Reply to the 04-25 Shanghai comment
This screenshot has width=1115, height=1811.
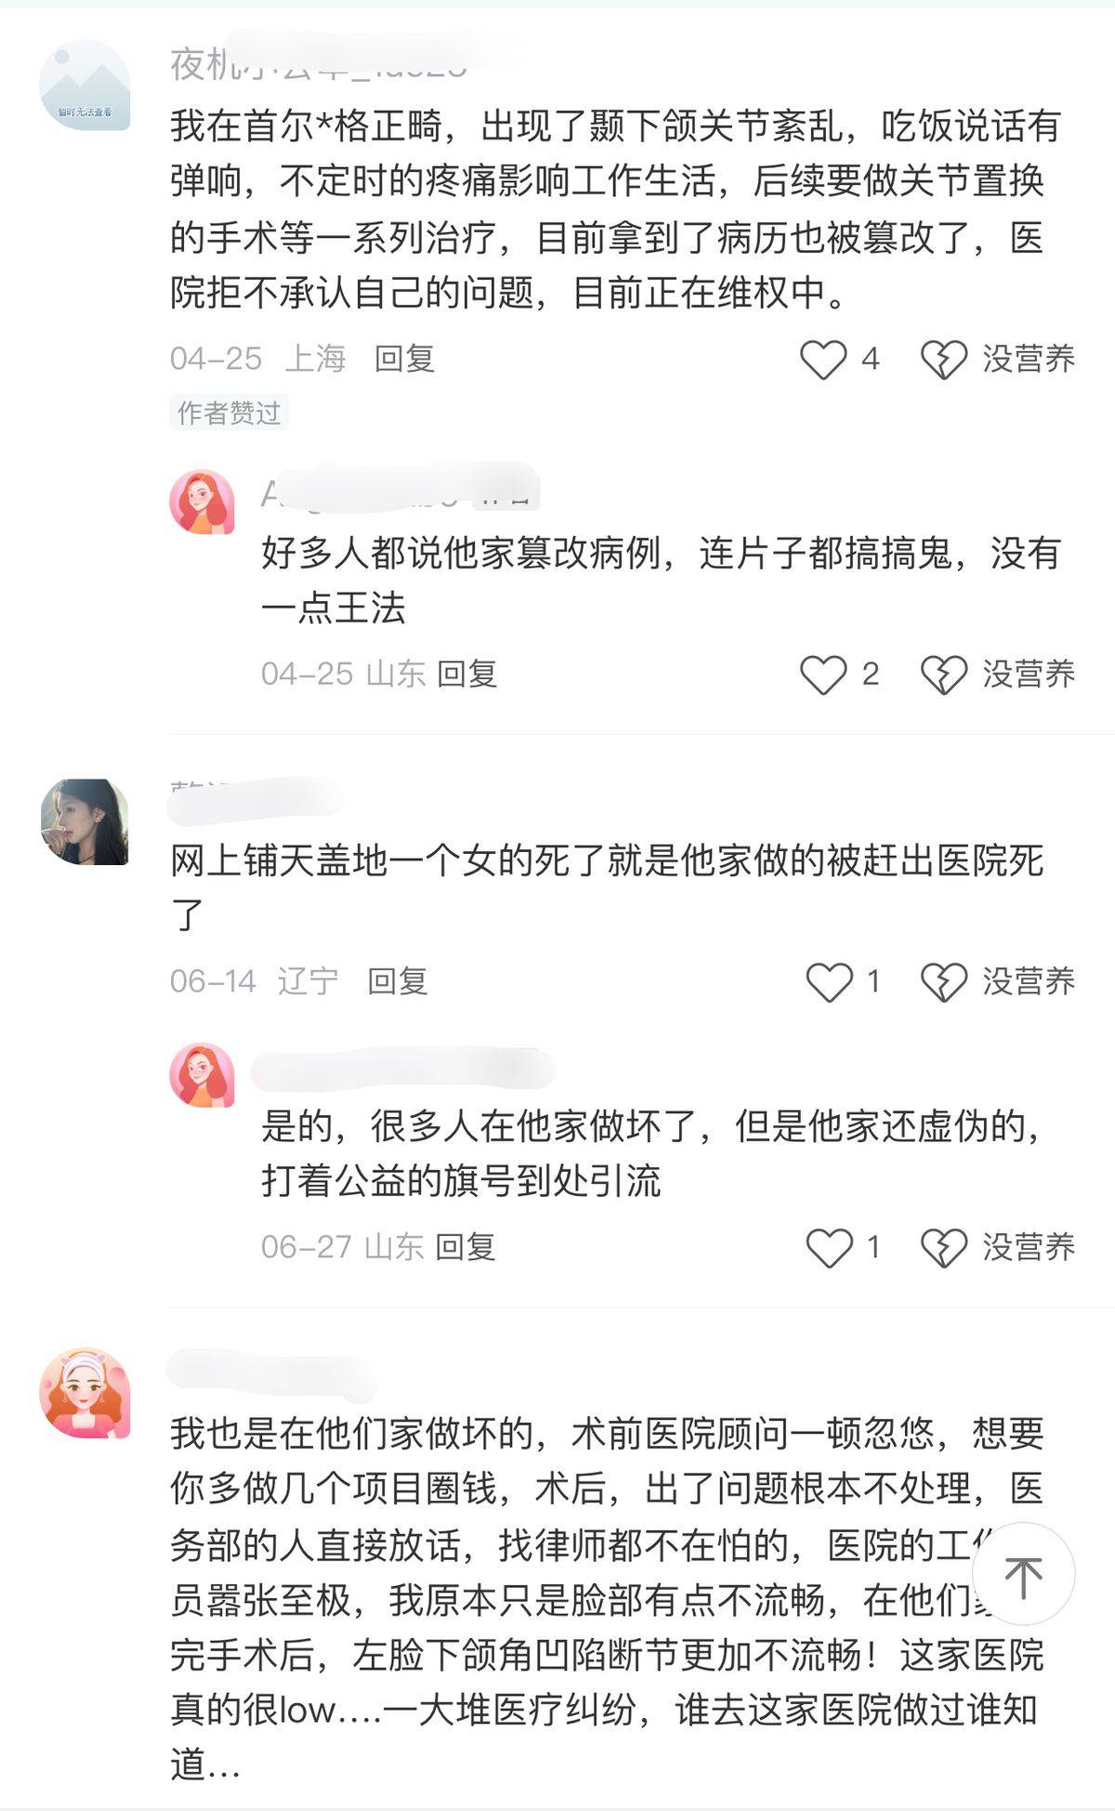click(x=404, y=359)
